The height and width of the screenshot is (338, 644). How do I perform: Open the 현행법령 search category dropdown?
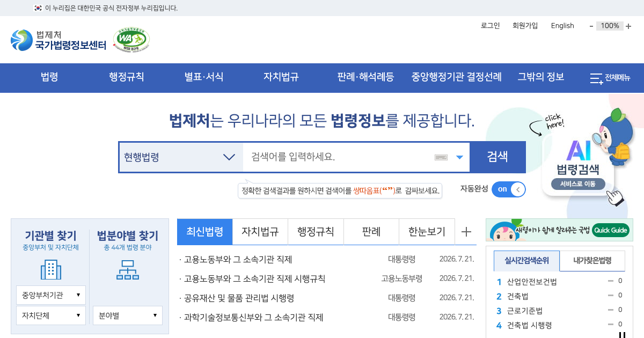[x=181, y=157]
